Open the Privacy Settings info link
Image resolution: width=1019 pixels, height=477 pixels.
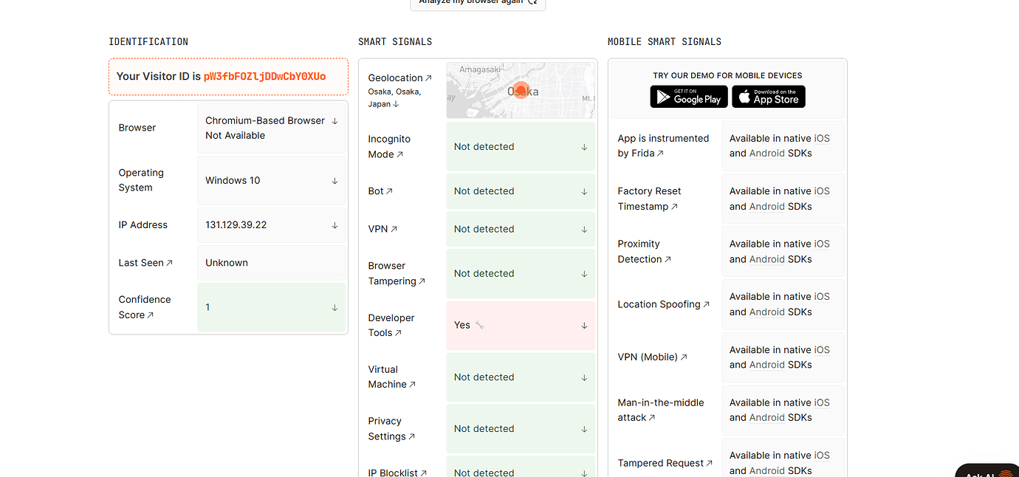391,429
